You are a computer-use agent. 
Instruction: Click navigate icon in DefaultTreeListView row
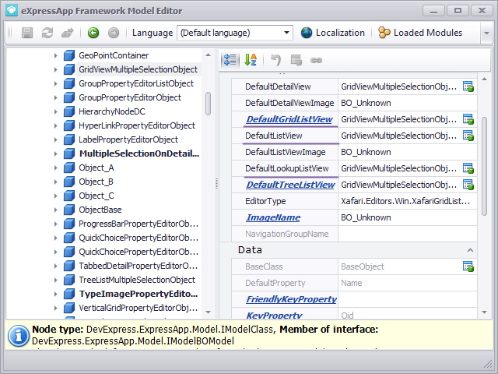468,185
